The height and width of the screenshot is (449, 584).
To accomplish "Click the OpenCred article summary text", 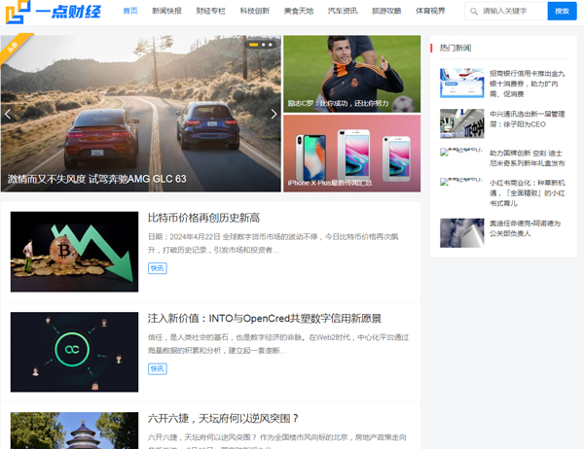I will [278, 344].
